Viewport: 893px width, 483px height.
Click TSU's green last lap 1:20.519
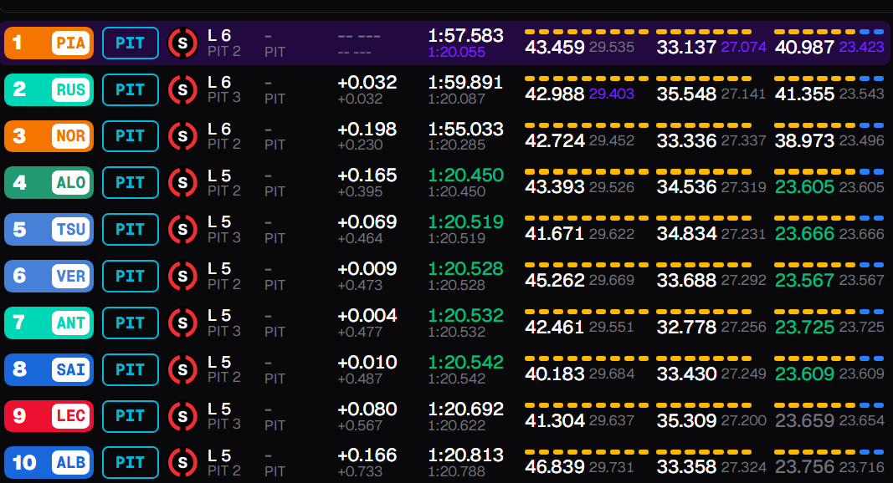466,222
